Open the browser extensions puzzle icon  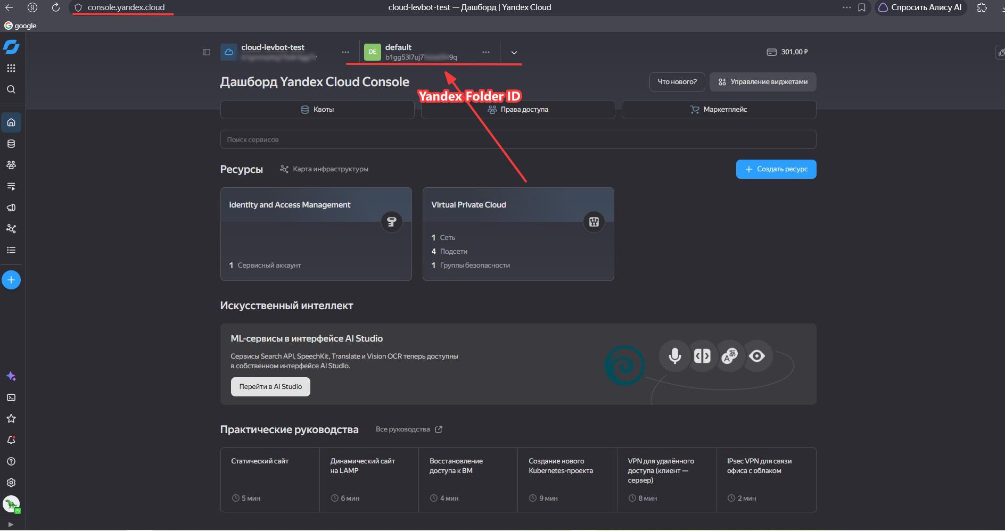[x=982, y=7]
